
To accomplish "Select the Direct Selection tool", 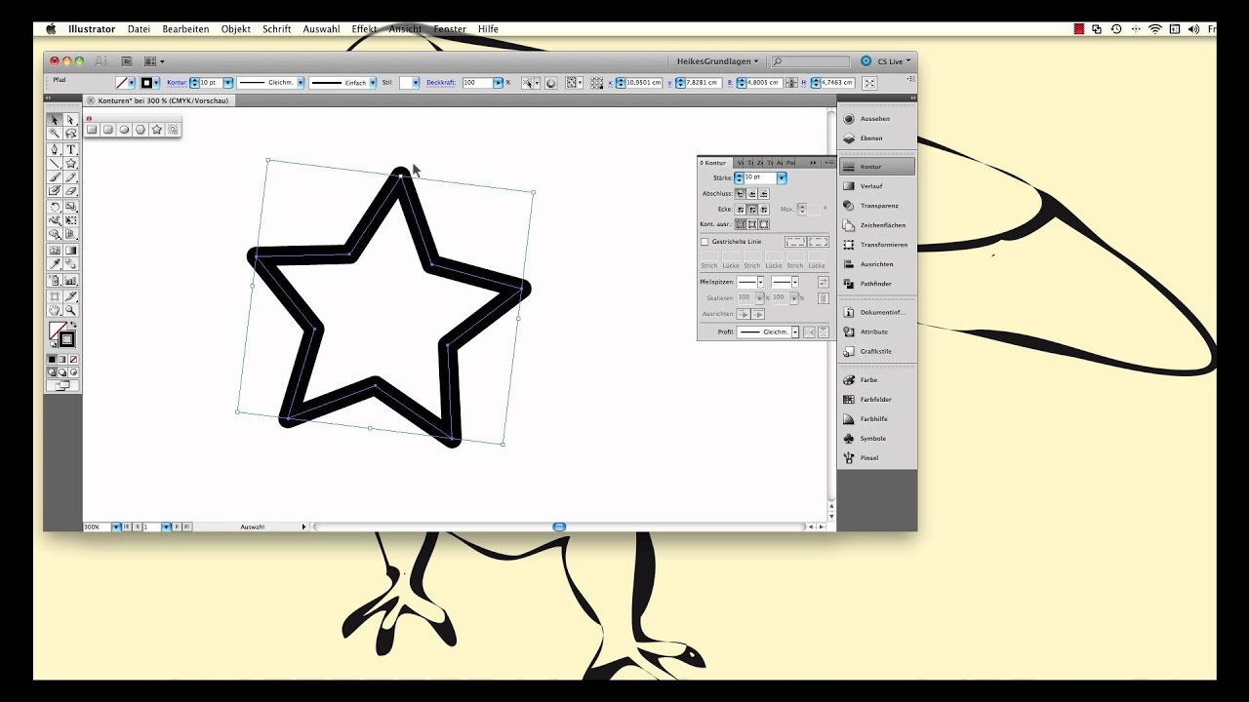I will pyautogui.click(x=70, y=120).
